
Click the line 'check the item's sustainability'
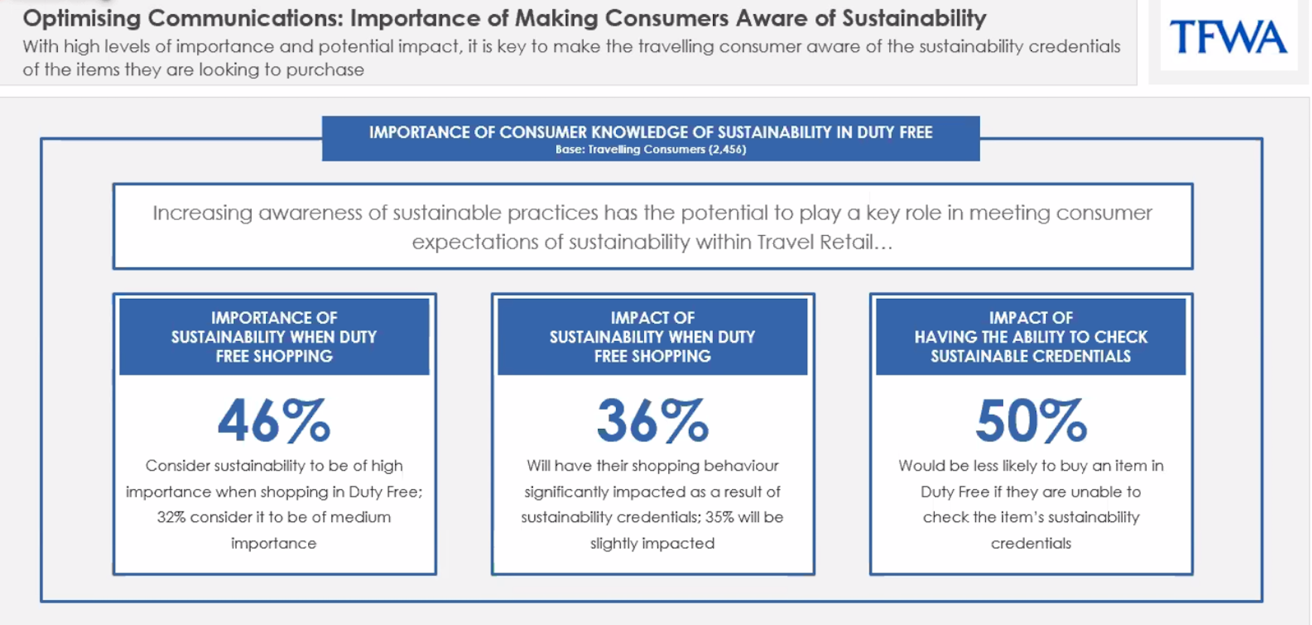1030,518
